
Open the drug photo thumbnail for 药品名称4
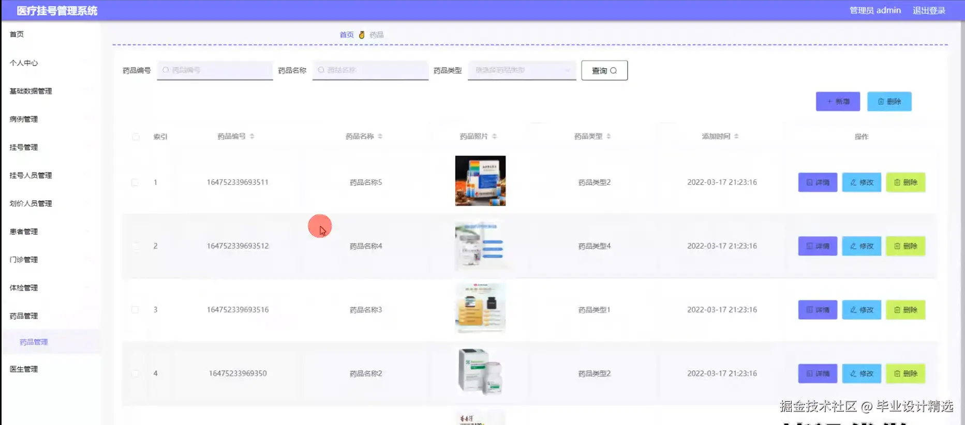[x=480, y=246]
